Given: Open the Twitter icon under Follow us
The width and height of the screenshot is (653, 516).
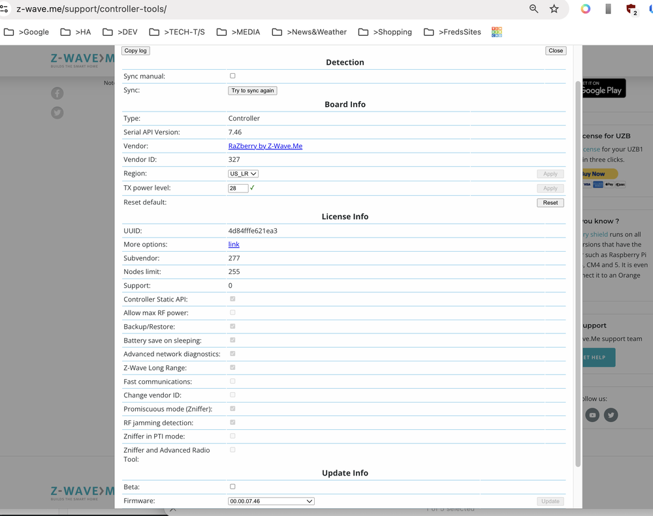Looking at the screenshot, I should tap(611, 415).
